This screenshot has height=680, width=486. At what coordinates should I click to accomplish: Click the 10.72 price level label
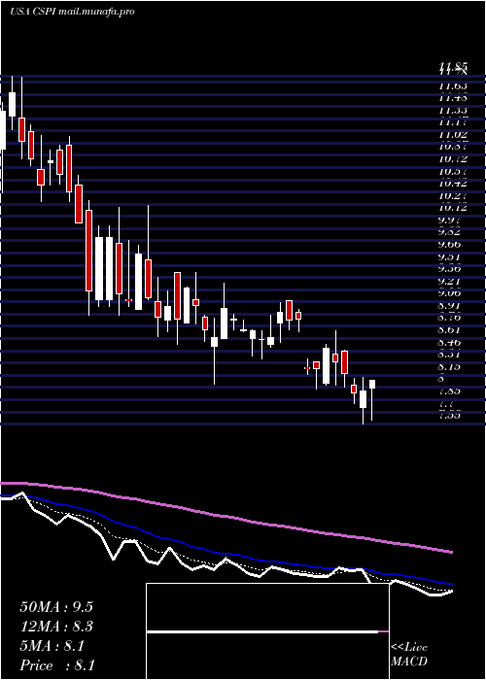[x=453, y=158]
